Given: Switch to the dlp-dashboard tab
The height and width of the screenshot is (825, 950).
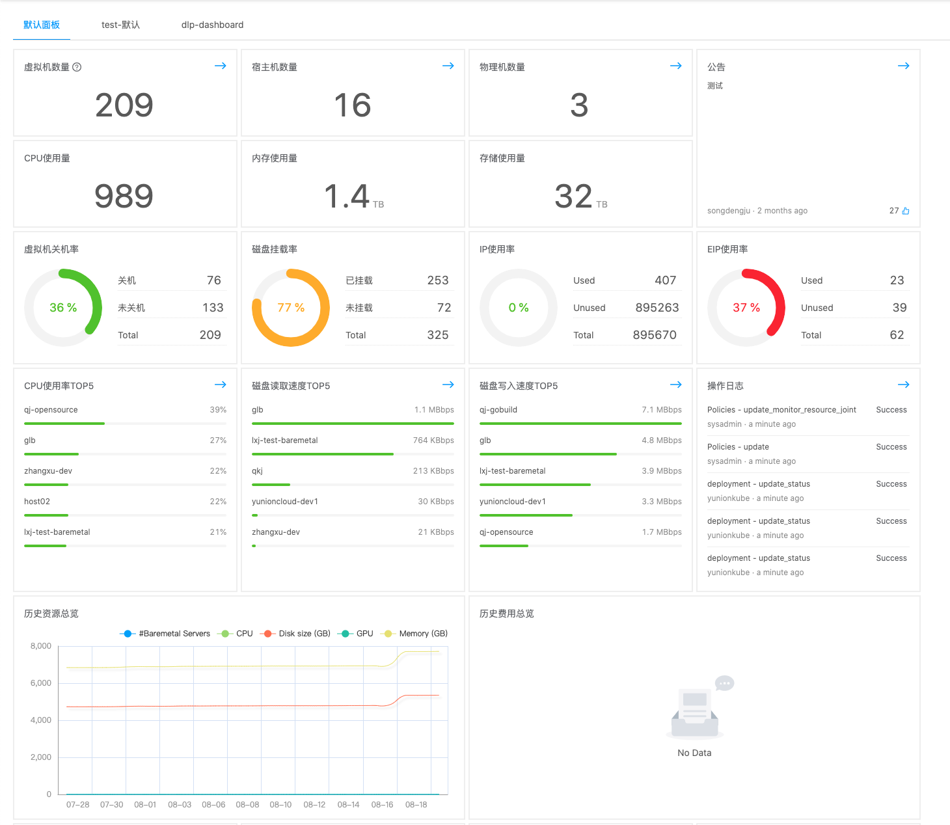Looking at the screenshot, I should (212, 25).
